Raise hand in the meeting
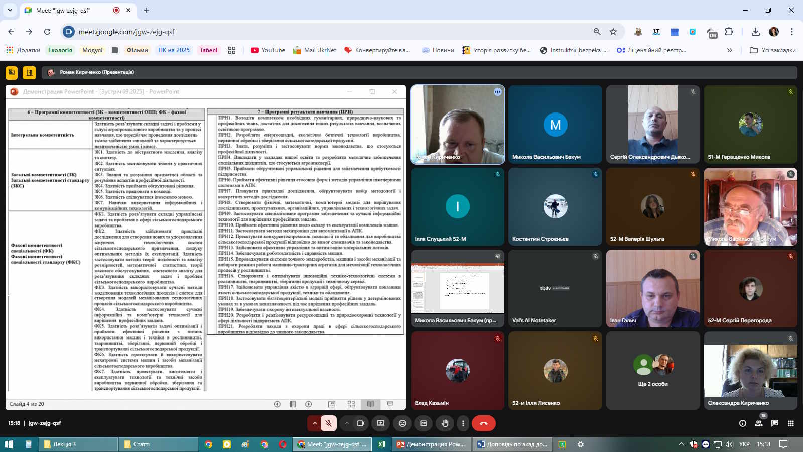Viewport: 803px width, 452px height. click(x=445, y=423)
